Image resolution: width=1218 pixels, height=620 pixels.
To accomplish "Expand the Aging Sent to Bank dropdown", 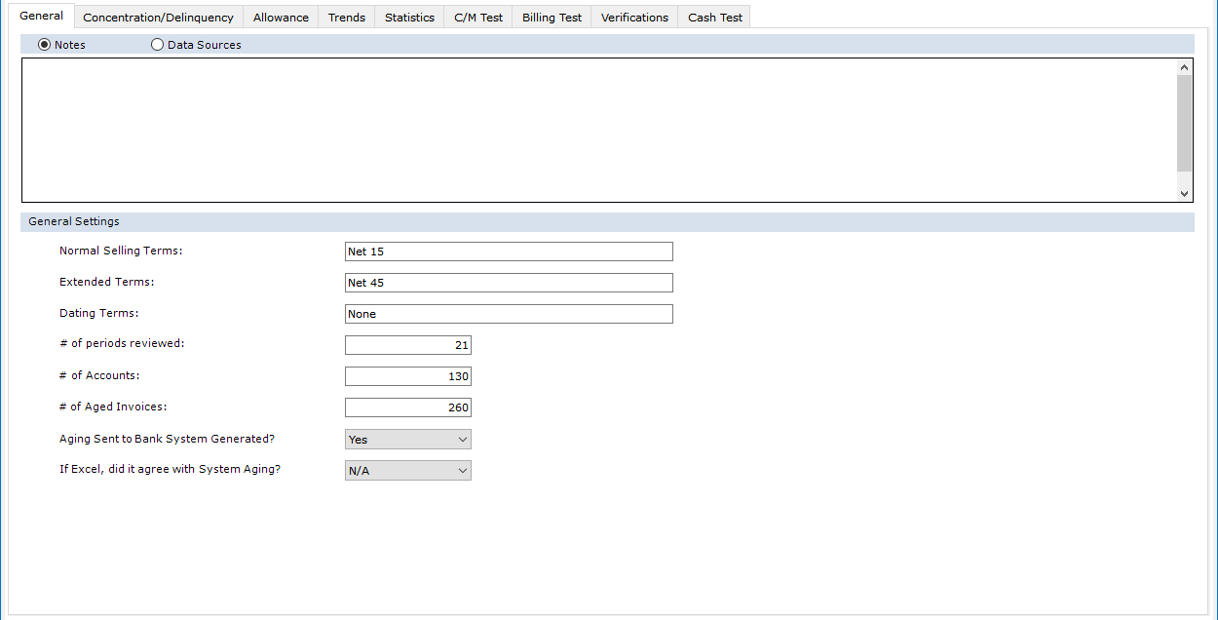I will [408, 440].
